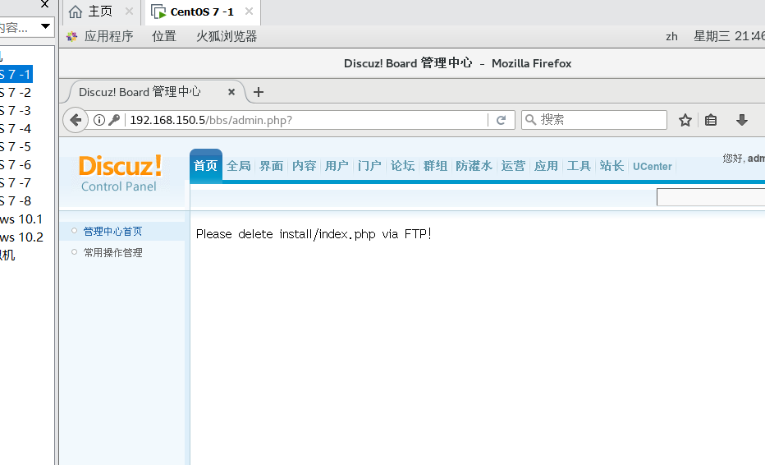Screen dimensions: 765x465
Task: Reload the page with the refresh icon
Action: pyautogui.click(x=501, y=120)
